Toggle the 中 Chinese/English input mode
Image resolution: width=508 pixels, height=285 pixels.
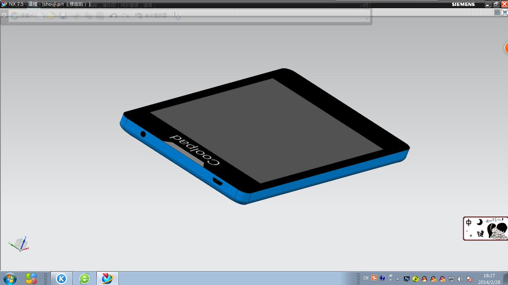pos(469,223)
